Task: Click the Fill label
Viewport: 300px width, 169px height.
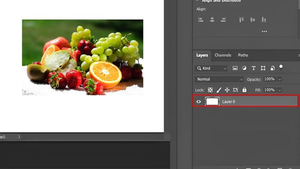Action: pyautogui.click(x=258, y=90)
